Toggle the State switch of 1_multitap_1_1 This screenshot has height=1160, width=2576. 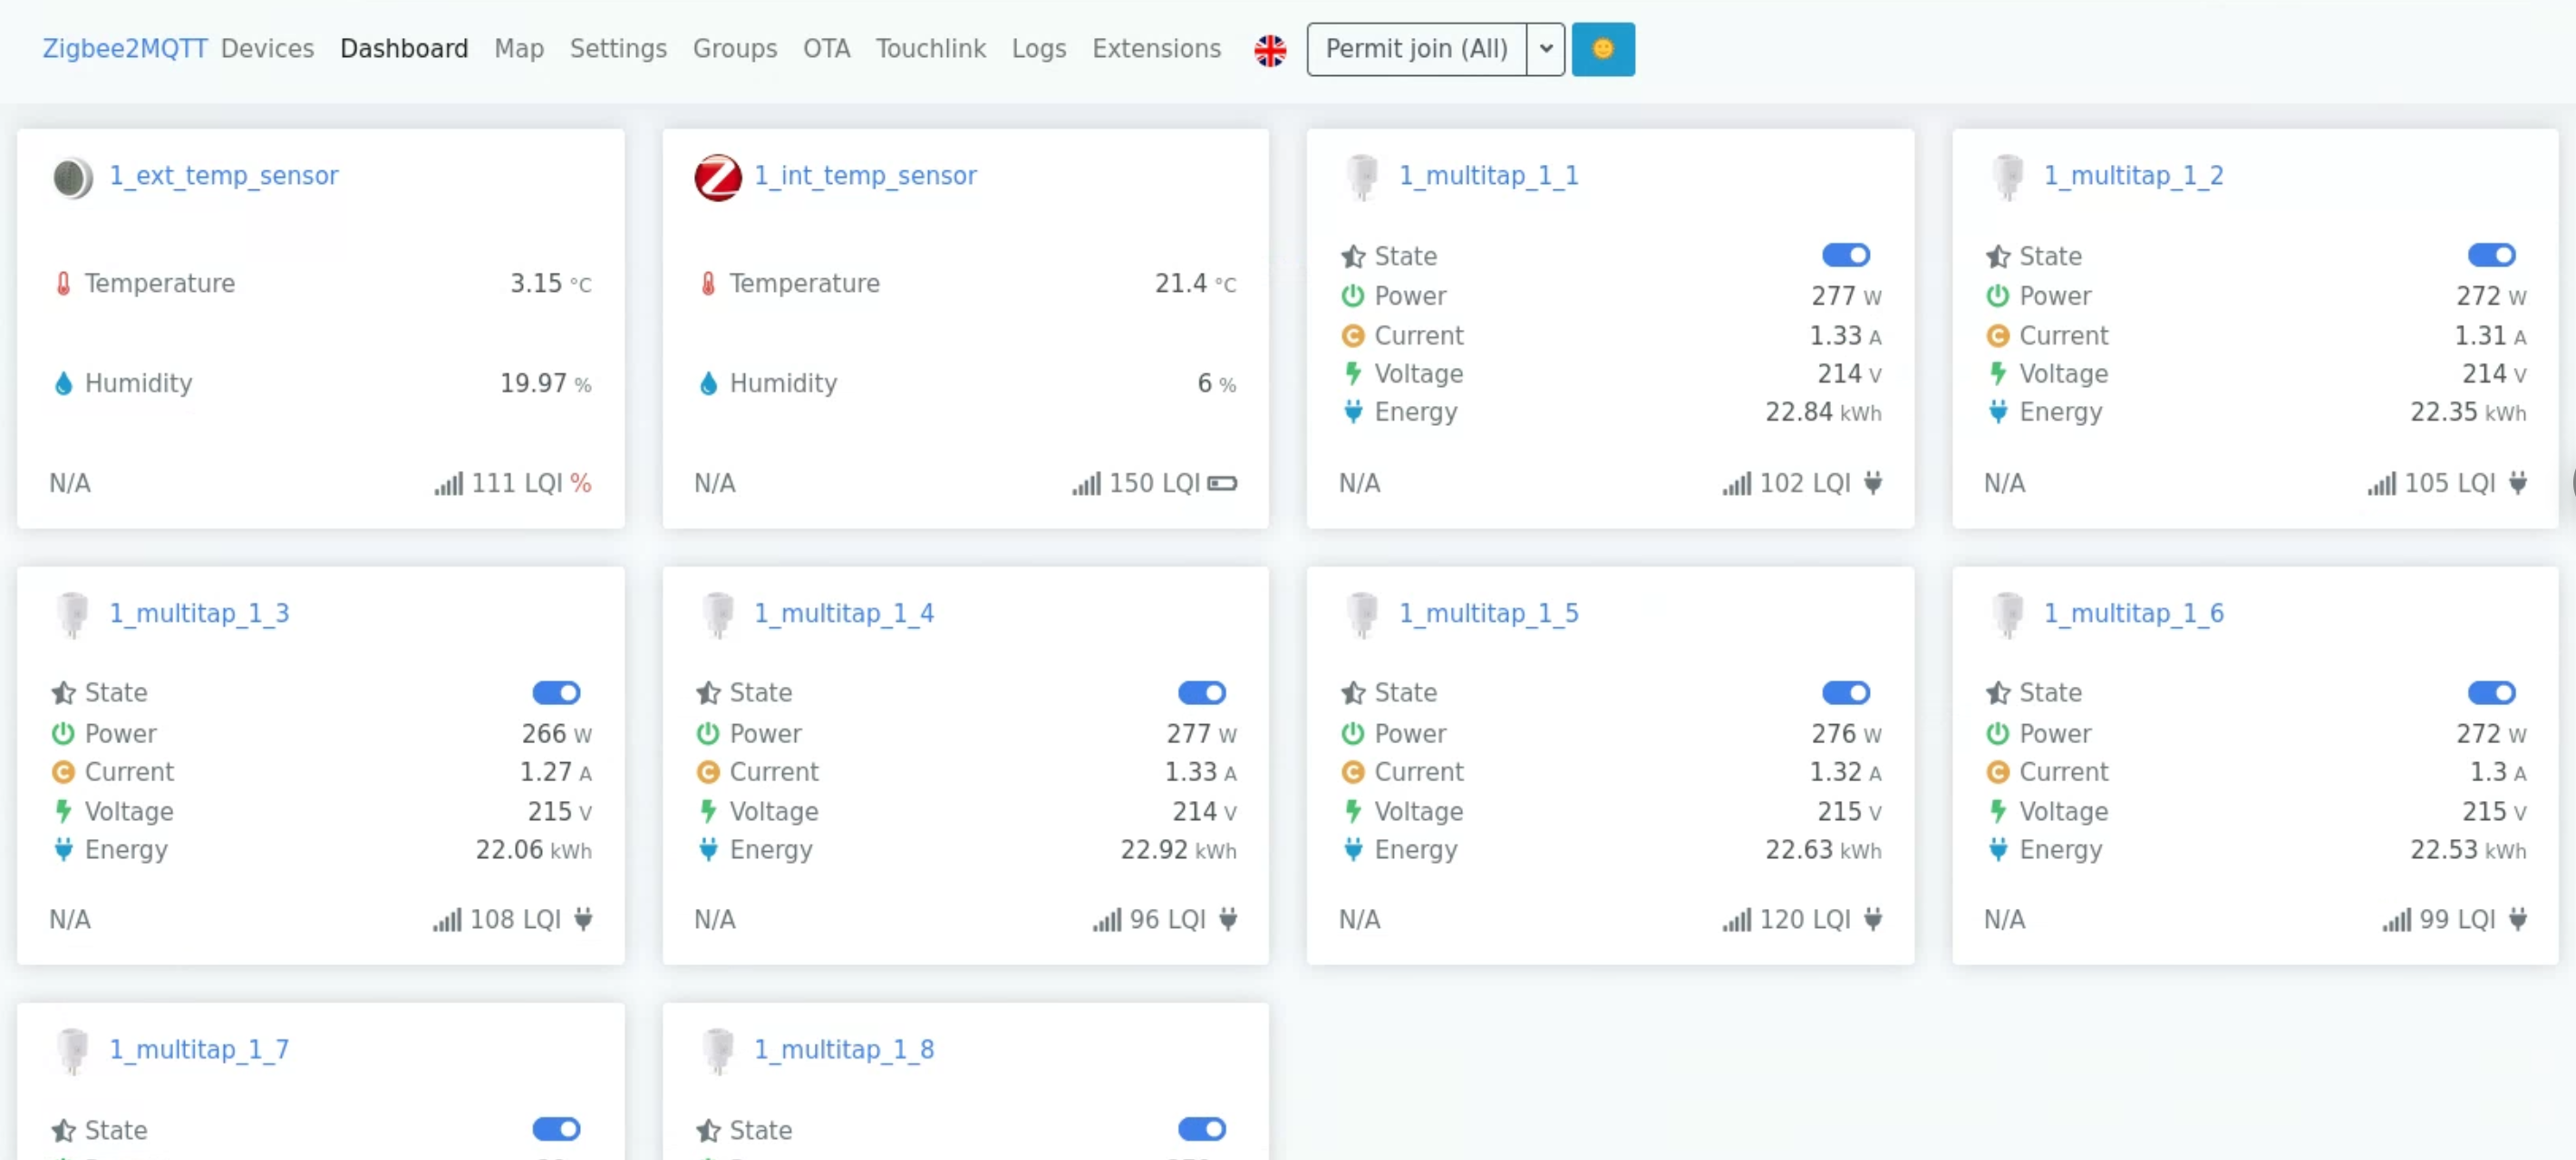click(x=1845, y=256)
